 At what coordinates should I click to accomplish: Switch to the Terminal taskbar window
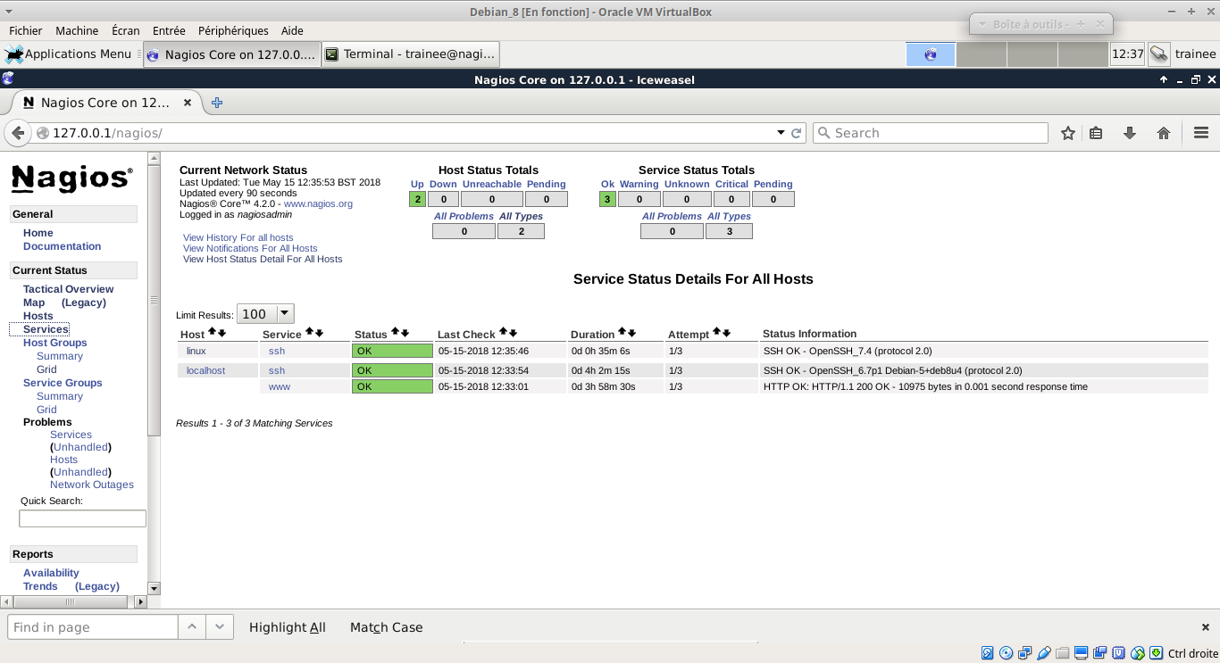point(410,54)
